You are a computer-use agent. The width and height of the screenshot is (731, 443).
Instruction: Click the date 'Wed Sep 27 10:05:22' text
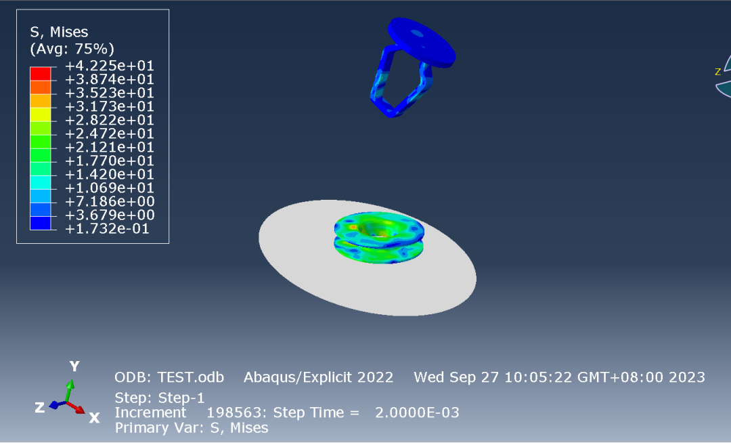493,377
